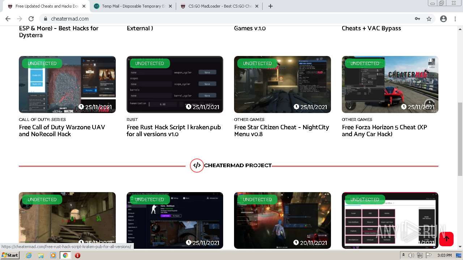Open the Chrome three-dot menu

455,19
